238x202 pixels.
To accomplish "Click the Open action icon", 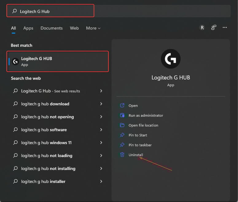I will pyautogui.click(x=122, y=105).
